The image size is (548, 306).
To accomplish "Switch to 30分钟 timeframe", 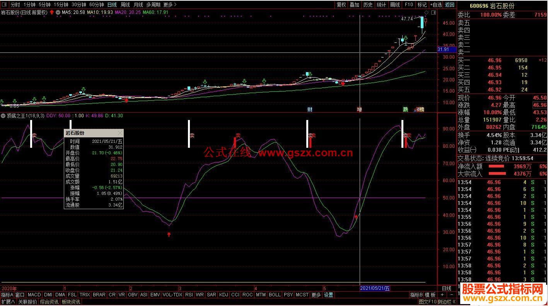I will (x=79, y=5).
